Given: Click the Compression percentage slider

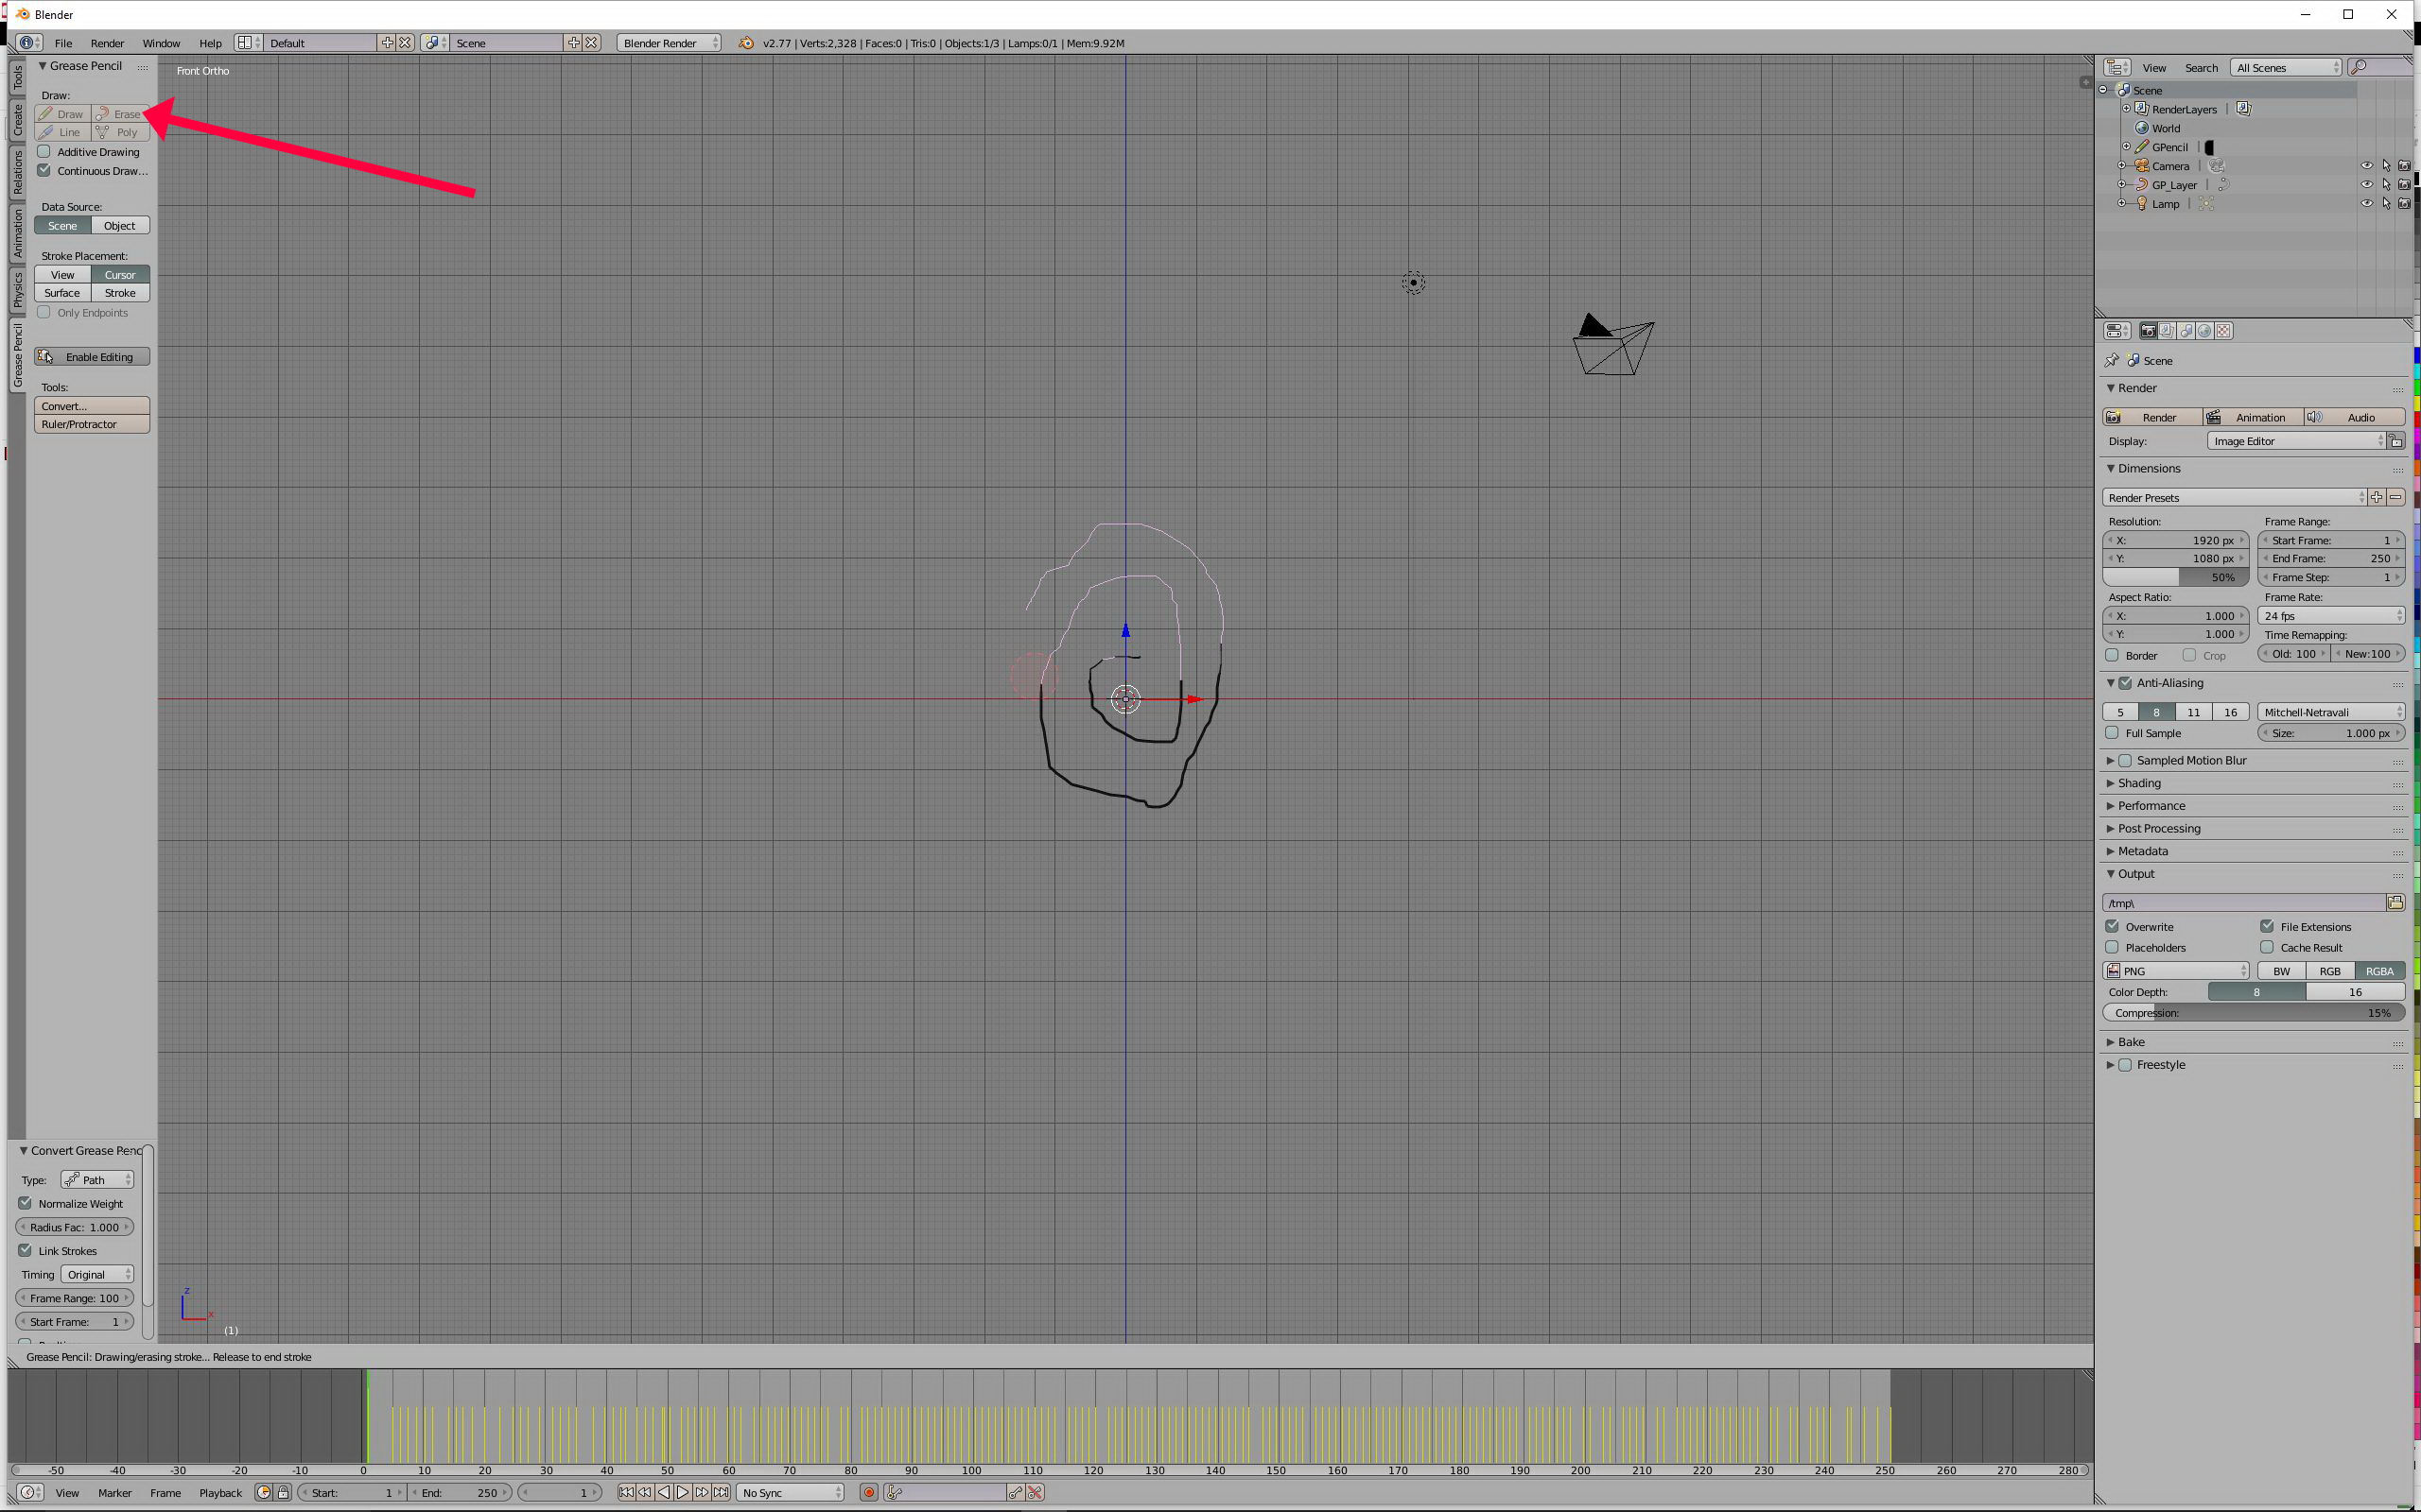Looking at the screenshot, I should [x=2252, y=1013].
